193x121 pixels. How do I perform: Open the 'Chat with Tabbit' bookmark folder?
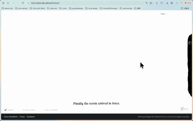pos(37,8)
